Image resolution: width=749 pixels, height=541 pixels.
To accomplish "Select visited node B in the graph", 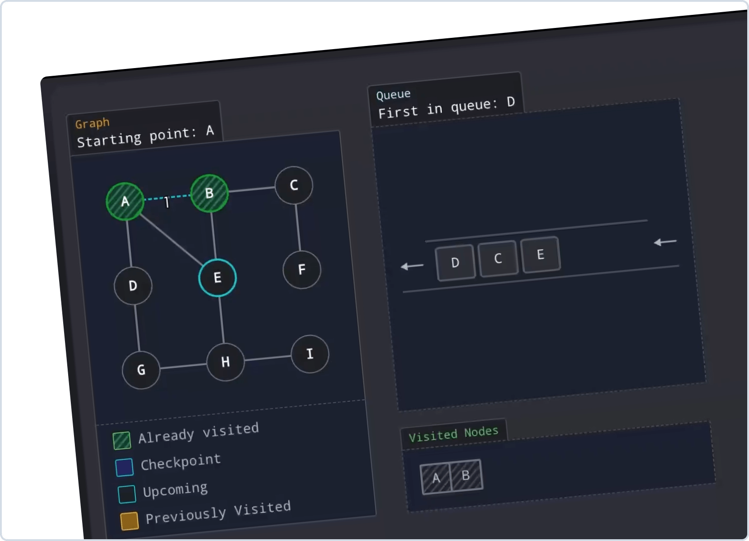I will (209, 193).
